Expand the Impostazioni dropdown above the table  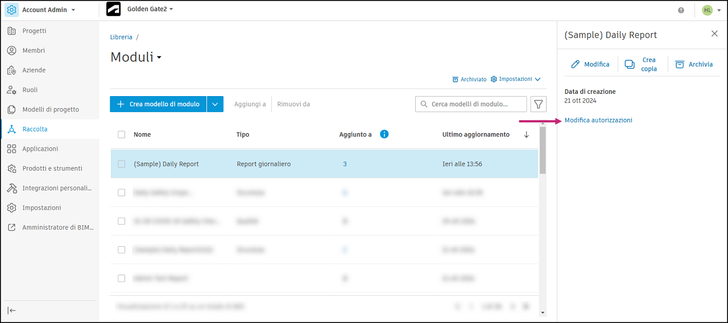pyautogui.click(x=515, y=79)
